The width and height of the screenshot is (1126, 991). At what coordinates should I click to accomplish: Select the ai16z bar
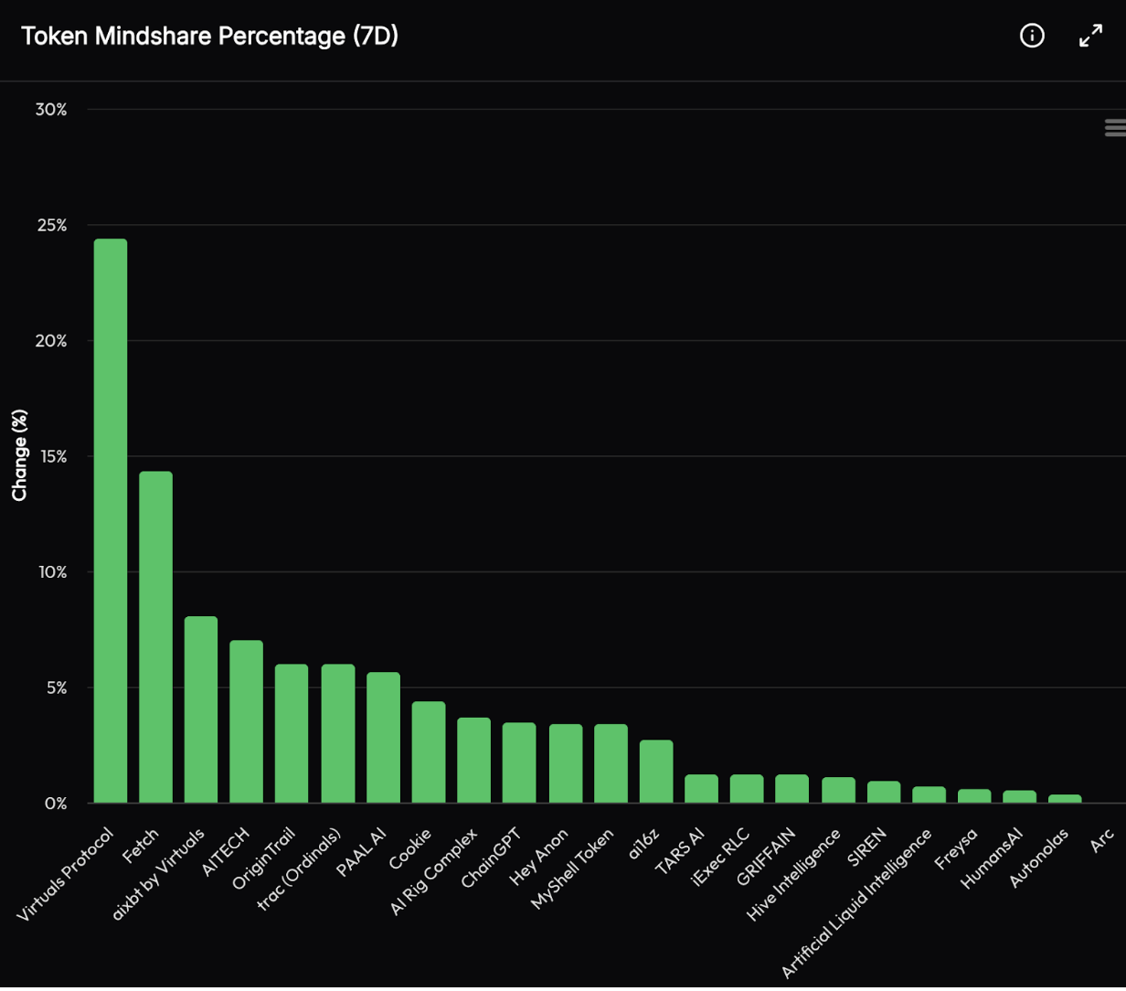tap(656, 772)
